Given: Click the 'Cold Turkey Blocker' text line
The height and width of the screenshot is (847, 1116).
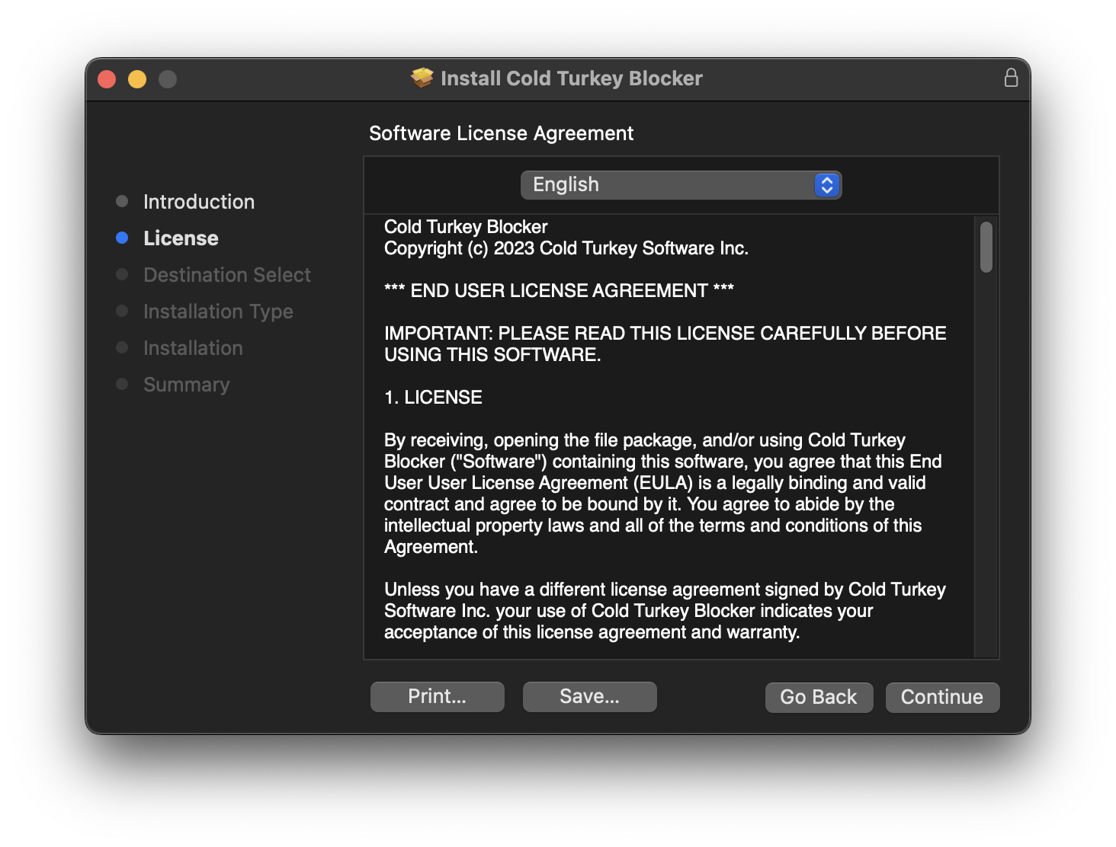Looking at the screenshot, I should (x=466, y=227).
